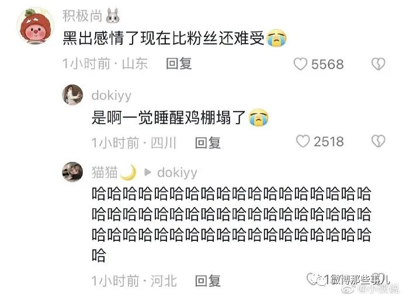403x298 pixels.
Task: Open 积极尚's profile avatar
Action: tap(36, 26)
